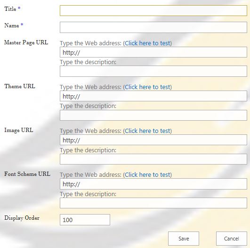Test the Image URL link
The image size is (250, 248).
pos(147,131)
